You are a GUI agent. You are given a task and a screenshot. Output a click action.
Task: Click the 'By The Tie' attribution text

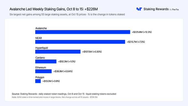174,9
